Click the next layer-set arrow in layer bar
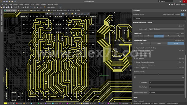The width and height of the screenshot is (187, 105). click(x=14, y=103)
